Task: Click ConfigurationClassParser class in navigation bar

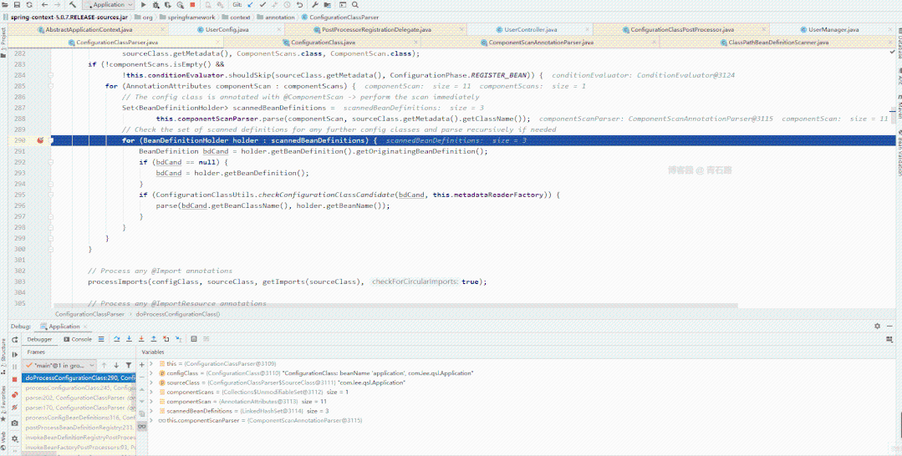Action: [x=340, y=18]
